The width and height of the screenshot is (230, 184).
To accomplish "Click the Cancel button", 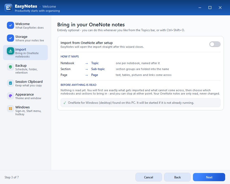I will pos(148,177).
